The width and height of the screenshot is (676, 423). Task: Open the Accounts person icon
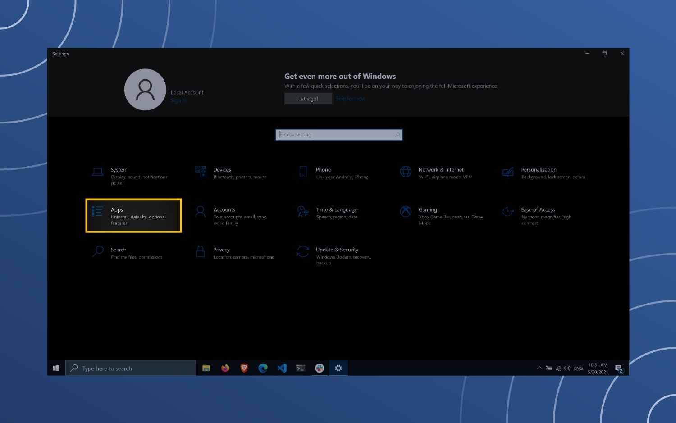(x=201, y=212)
